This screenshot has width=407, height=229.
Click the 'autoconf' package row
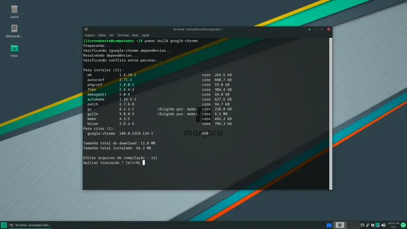click(x=159, y=80)
